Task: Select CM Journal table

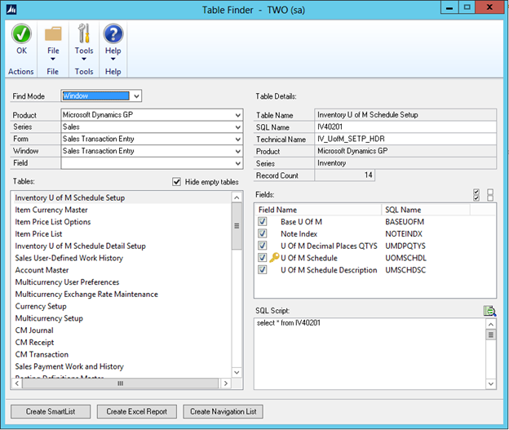Action: tap(34, 330)
